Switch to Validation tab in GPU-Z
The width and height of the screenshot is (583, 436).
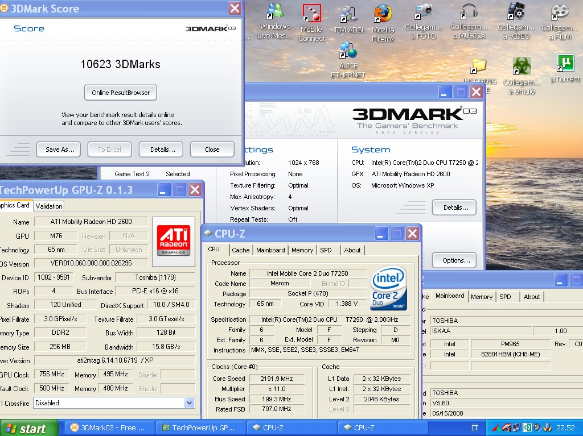coord(49,206)
